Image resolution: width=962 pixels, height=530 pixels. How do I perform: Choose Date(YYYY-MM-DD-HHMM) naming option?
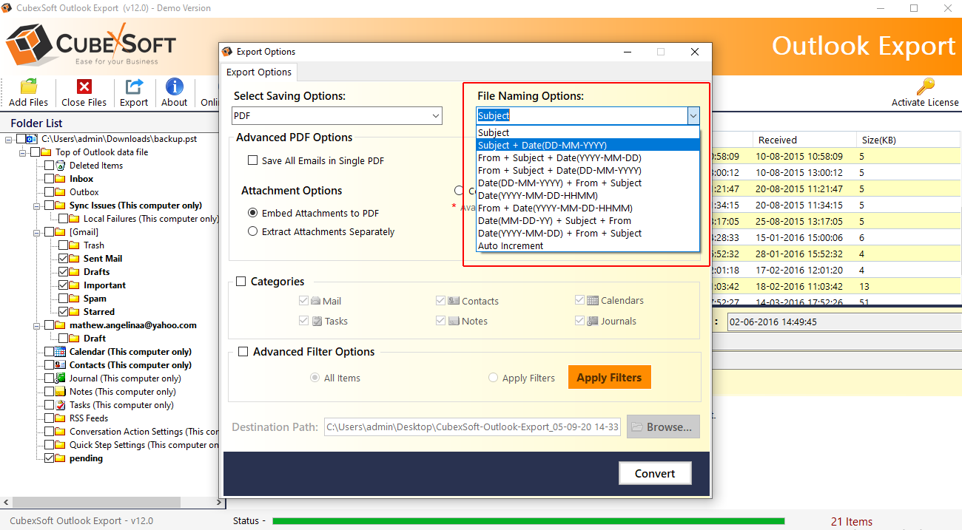tap(588, 195)
